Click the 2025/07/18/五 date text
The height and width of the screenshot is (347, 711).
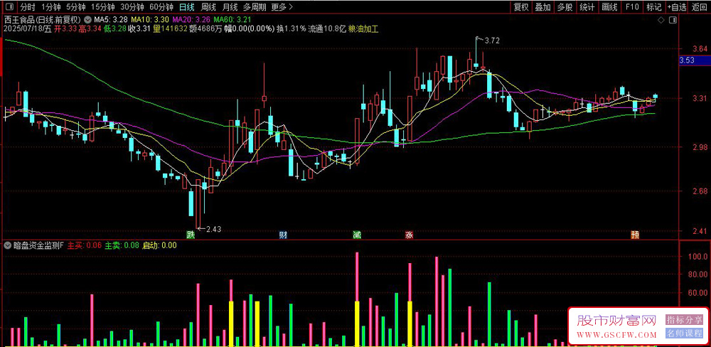28,28
